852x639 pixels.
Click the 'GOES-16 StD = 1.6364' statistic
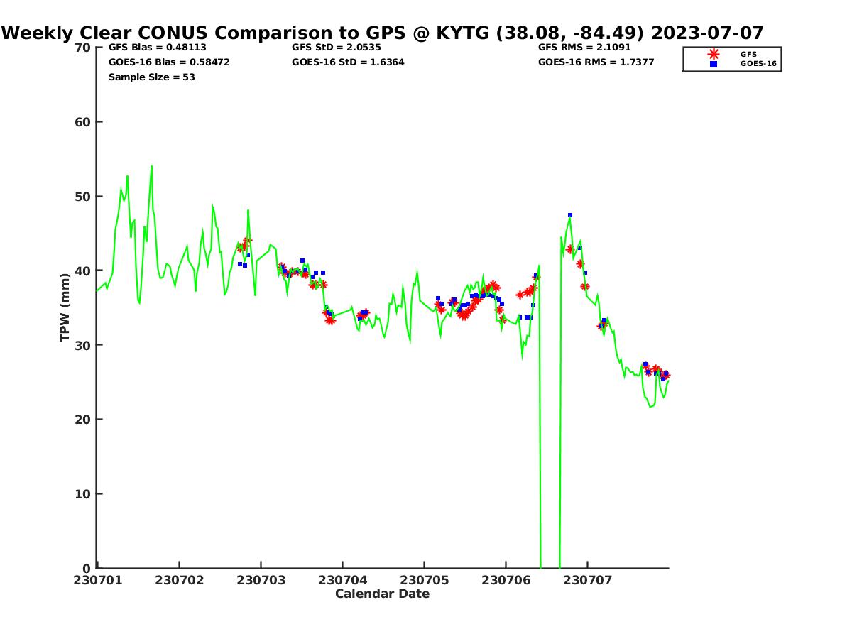(348, 62)
